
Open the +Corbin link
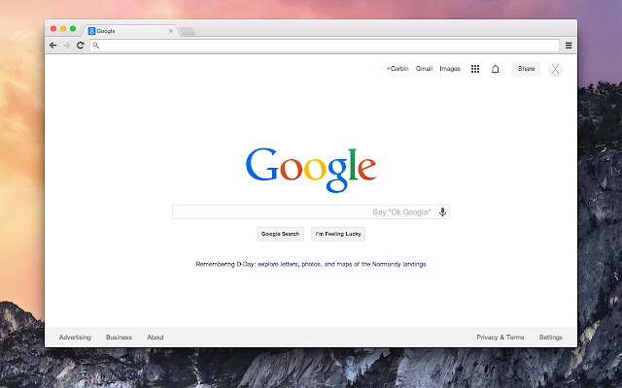397,69
